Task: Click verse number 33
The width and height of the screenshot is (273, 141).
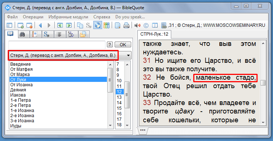Action: click(147, 103)
